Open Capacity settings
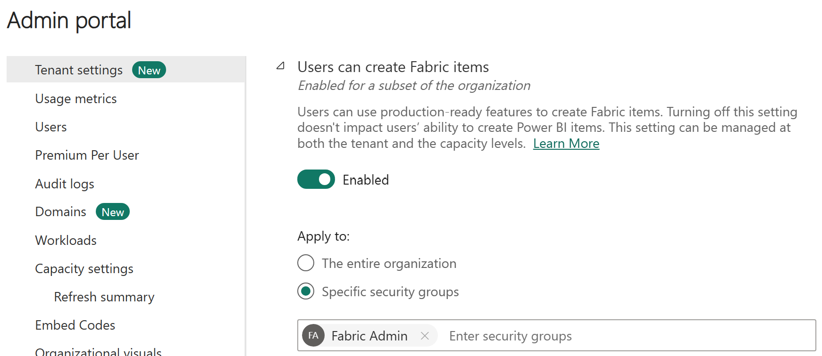This screenshot has height=356, width=822. pyautogui.click(x=84, y=268)
